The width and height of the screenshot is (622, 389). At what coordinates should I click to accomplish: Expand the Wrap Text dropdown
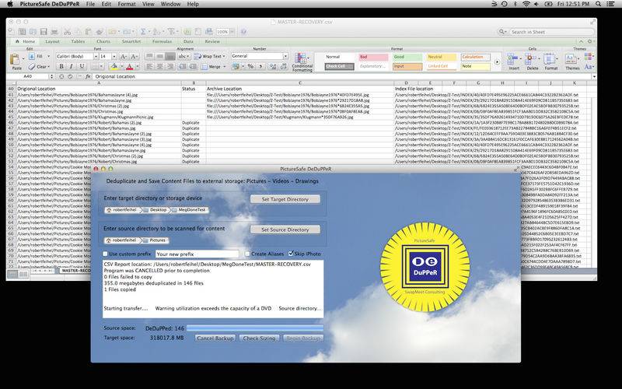(224, 56)
